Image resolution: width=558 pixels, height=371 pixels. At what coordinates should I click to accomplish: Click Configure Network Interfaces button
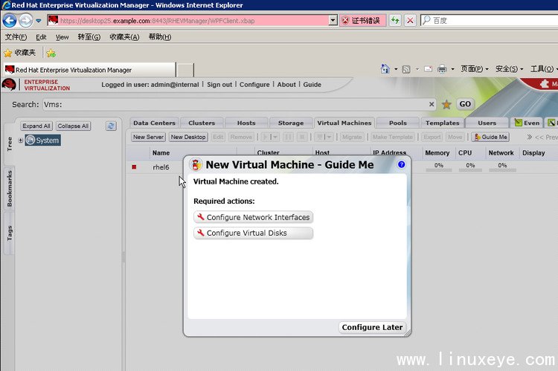coord(254,217)
